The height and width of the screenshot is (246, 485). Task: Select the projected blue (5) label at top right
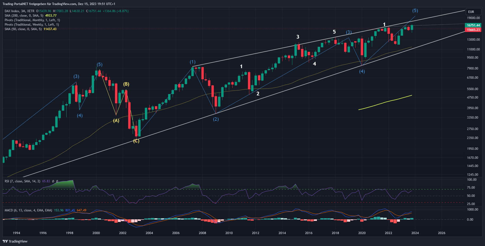tap(415, 11)
